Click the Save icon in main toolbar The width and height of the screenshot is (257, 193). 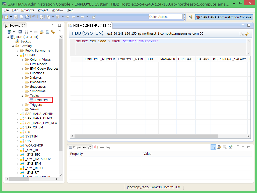pos(16,17)
